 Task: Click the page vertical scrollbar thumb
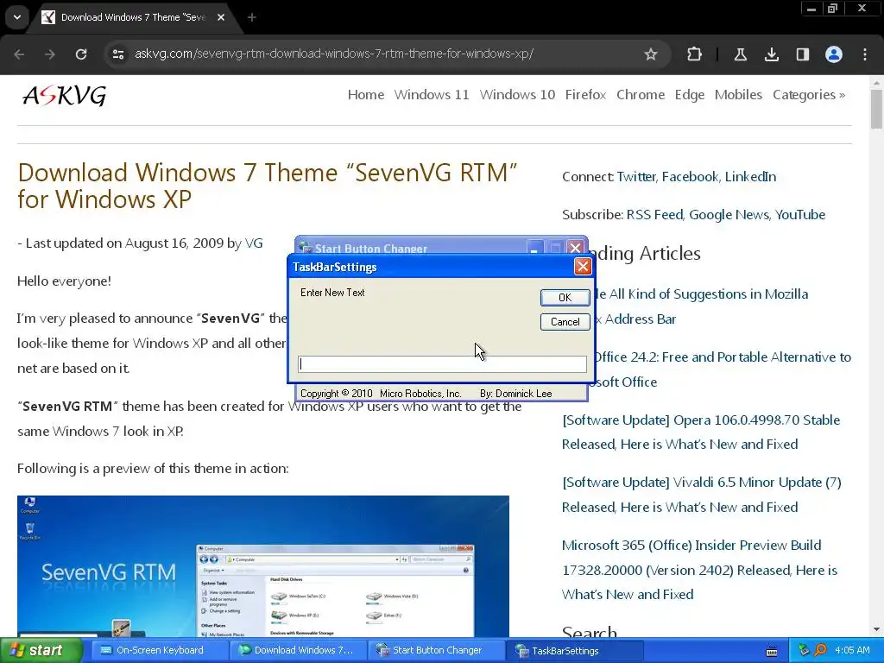pyautogui.click(x=876, y=109)
